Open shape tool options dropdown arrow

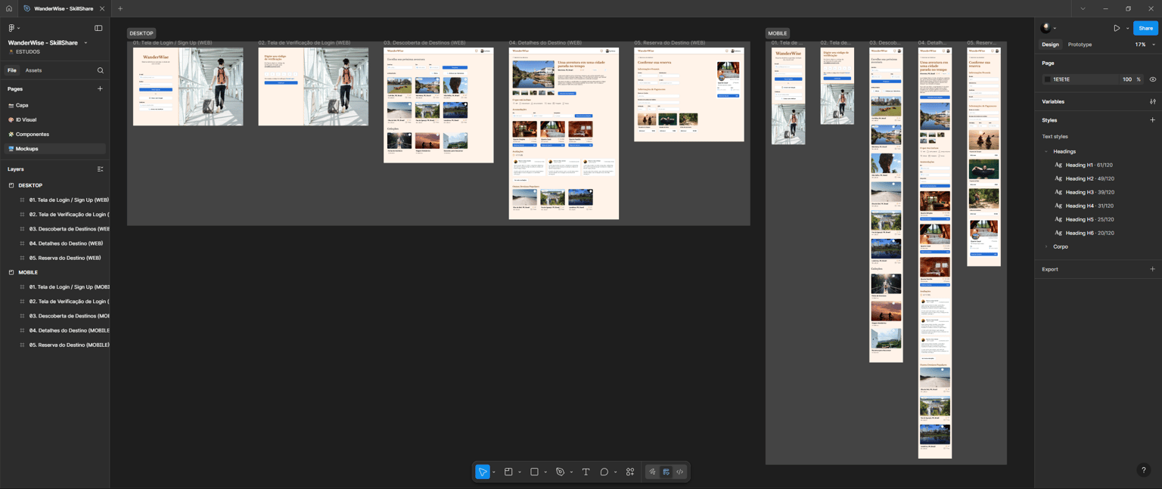tap(545, 472)
